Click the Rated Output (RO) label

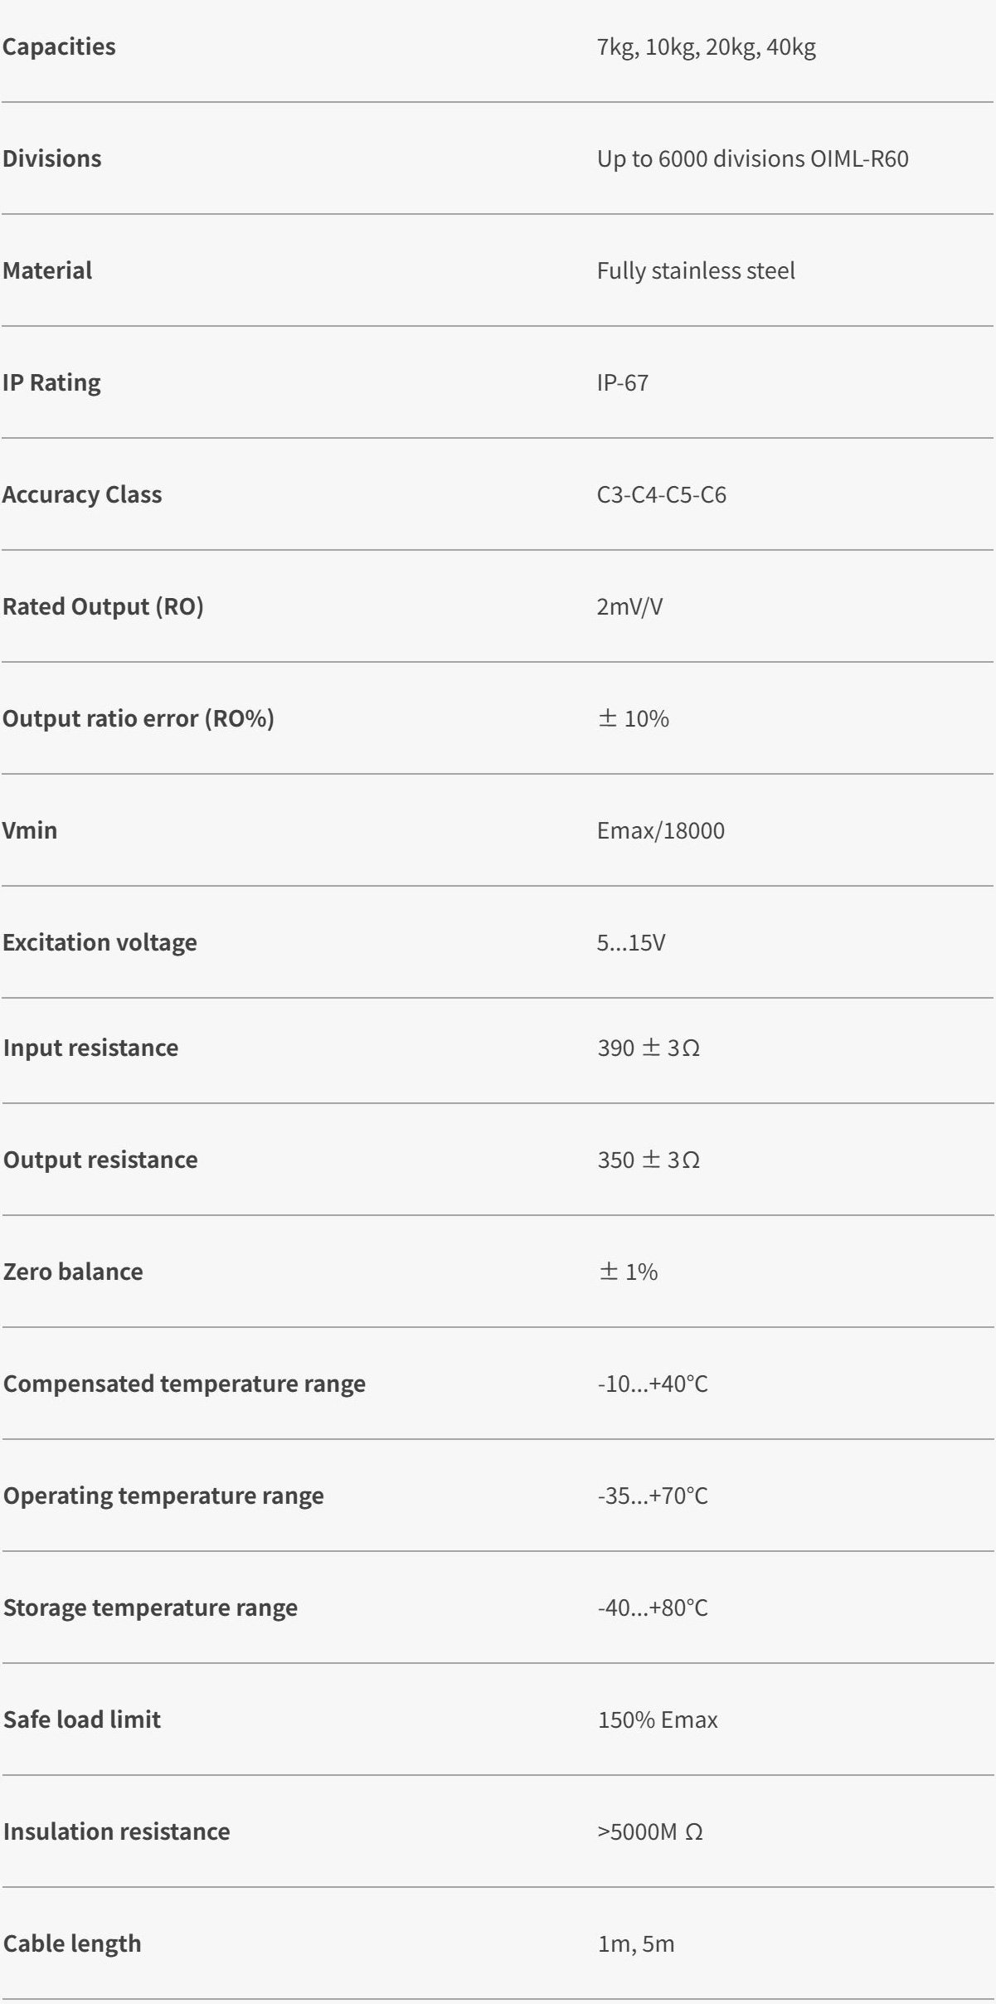click(103, 606)
